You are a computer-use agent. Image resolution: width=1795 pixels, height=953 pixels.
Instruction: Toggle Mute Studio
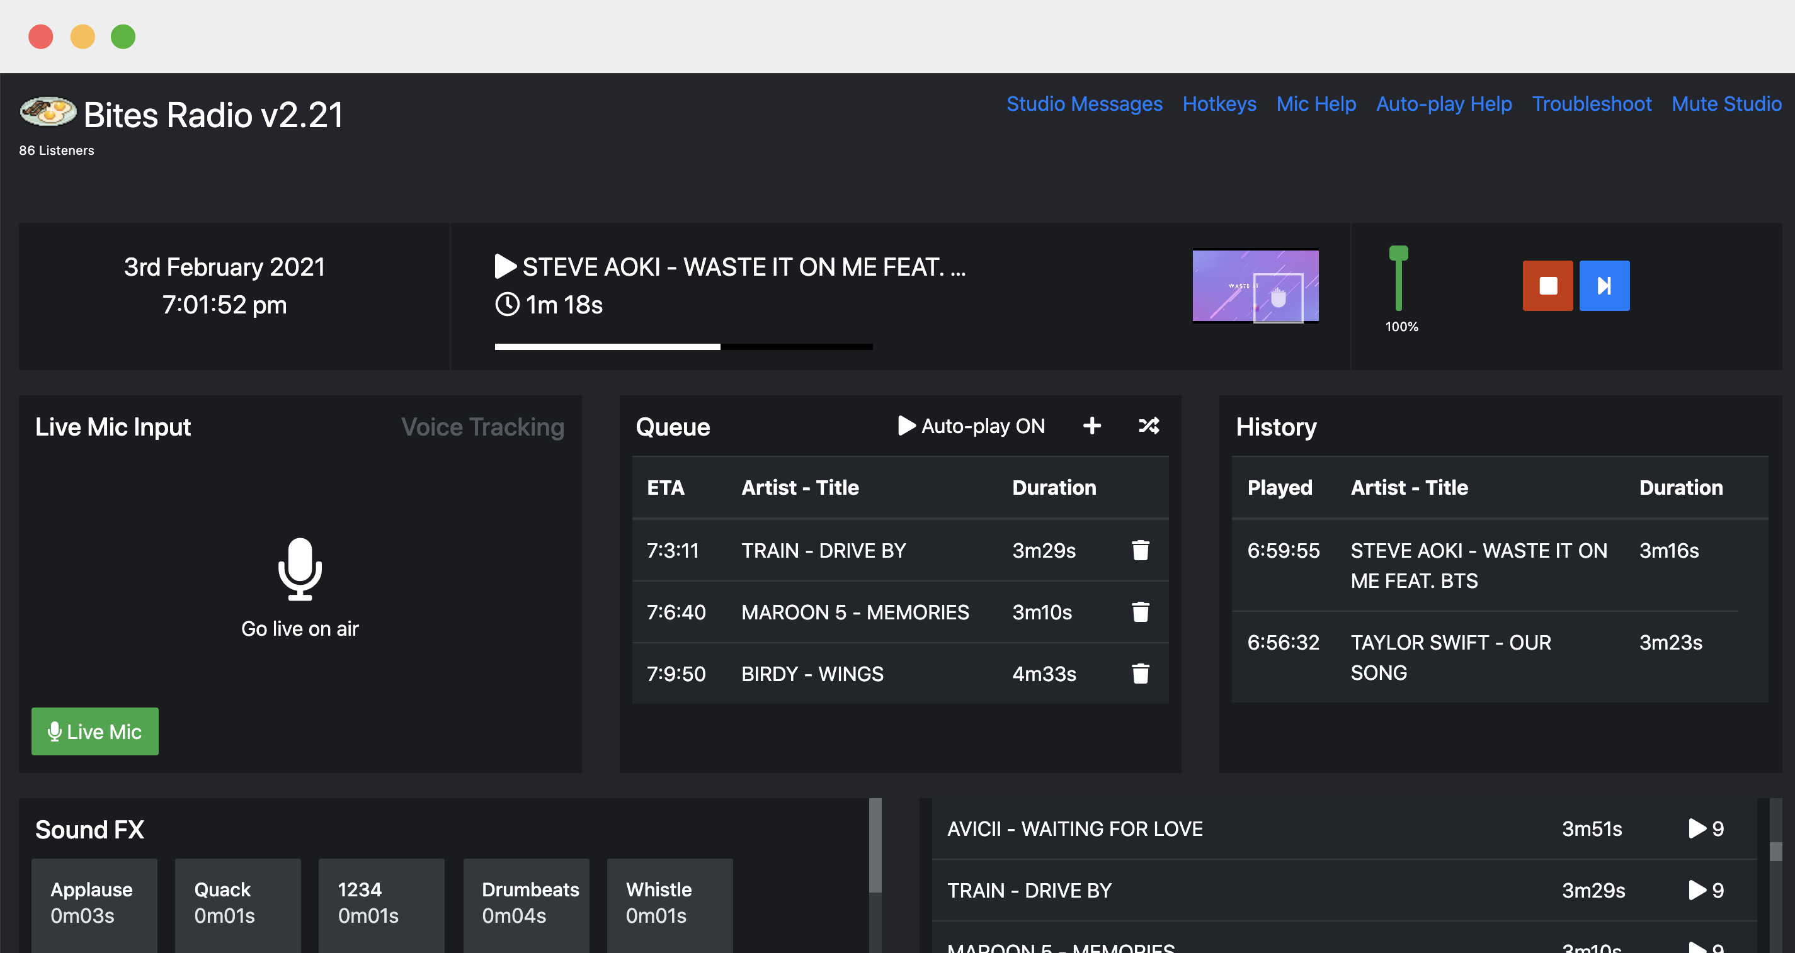1726,104
